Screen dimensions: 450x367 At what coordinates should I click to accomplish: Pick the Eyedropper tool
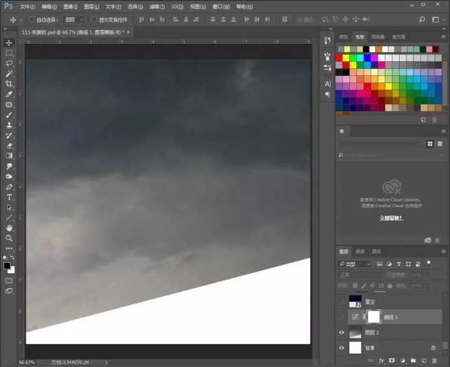point(9,94)
